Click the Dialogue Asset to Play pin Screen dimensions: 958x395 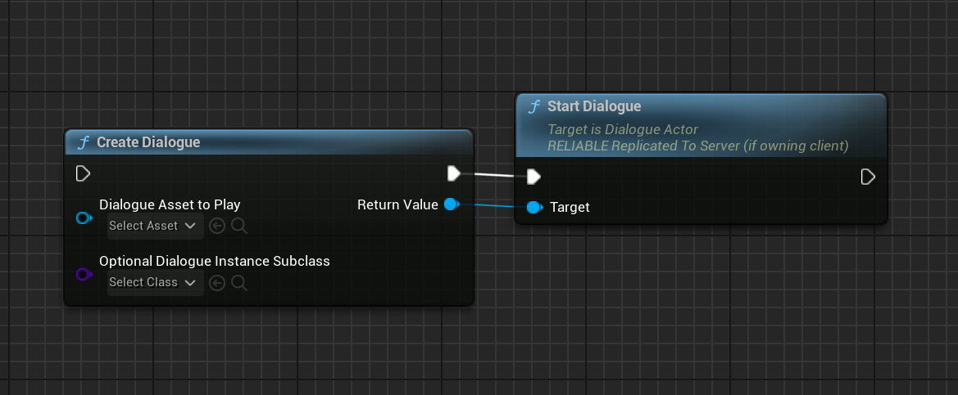[x=83, y=218]
